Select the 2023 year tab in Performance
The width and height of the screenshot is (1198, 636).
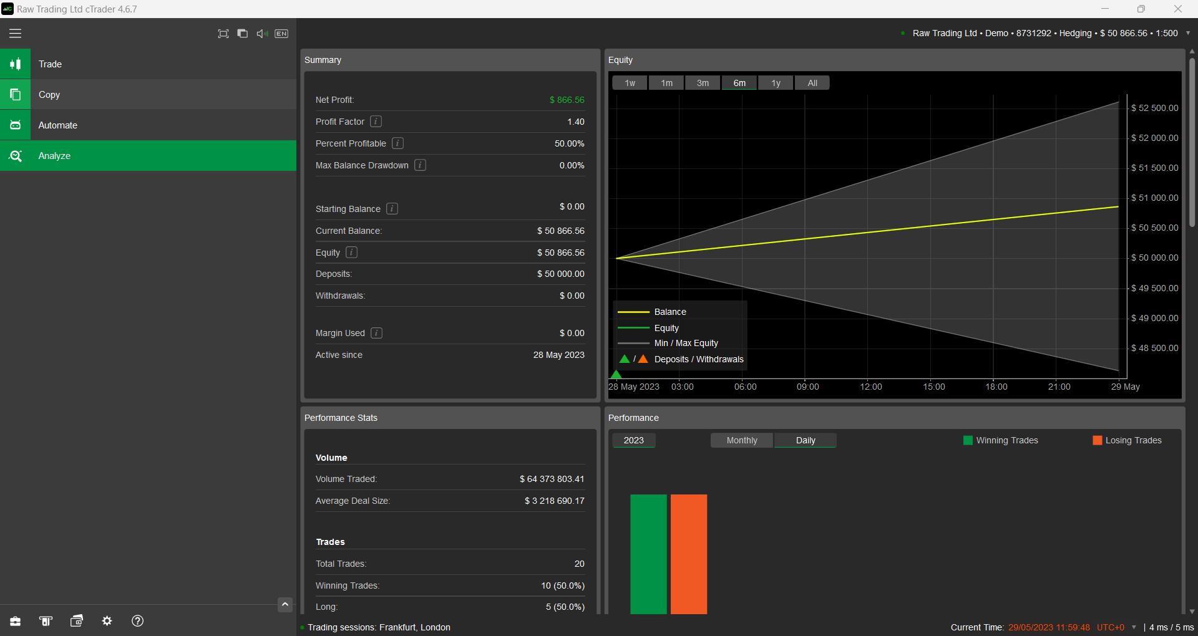point(633,440)
